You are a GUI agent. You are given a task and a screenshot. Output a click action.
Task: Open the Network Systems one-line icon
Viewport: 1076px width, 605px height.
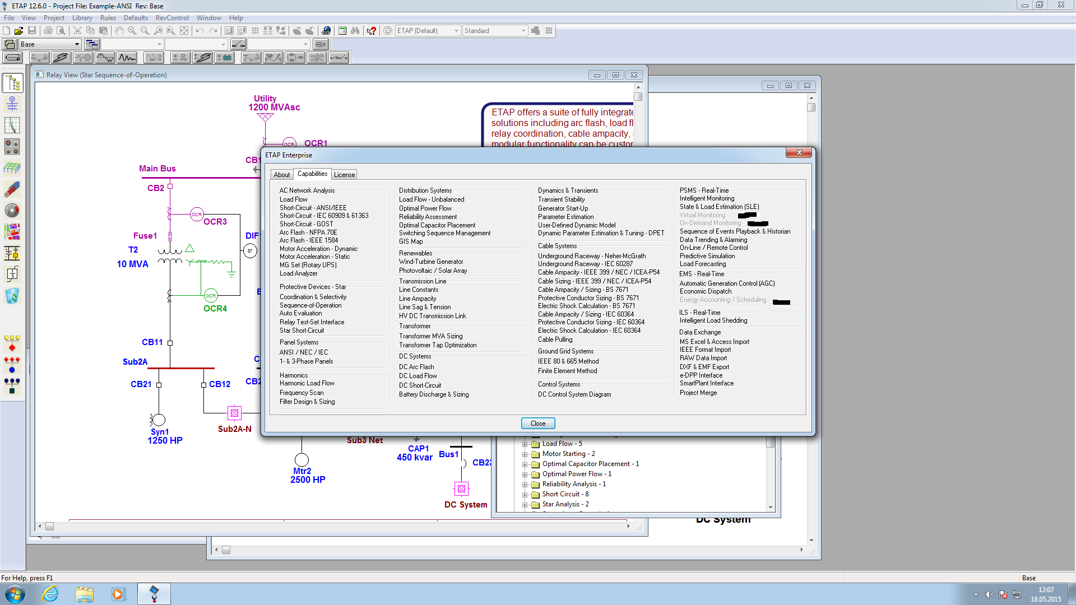[x=12, y=104]
